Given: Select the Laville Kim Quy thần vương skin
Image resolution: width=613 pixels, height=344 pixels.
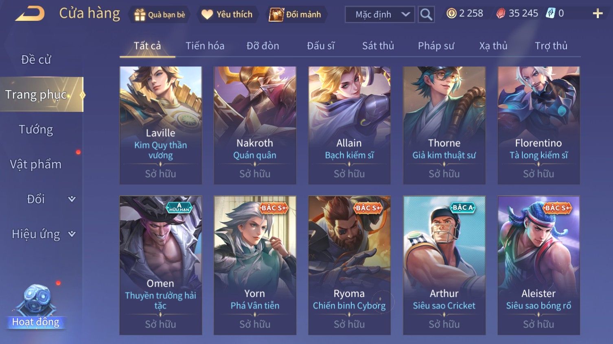Looking at the screenshot, I should click(160, 125).
